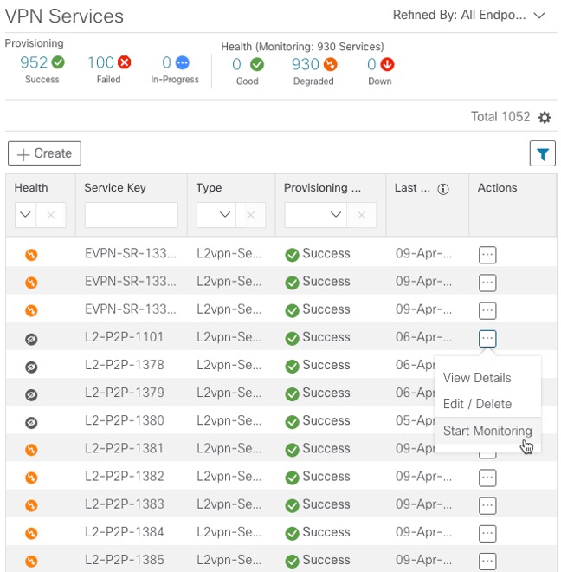Click the blue filter funnel icon
This screenshot has height=572, width=561.
coord(542,153)
